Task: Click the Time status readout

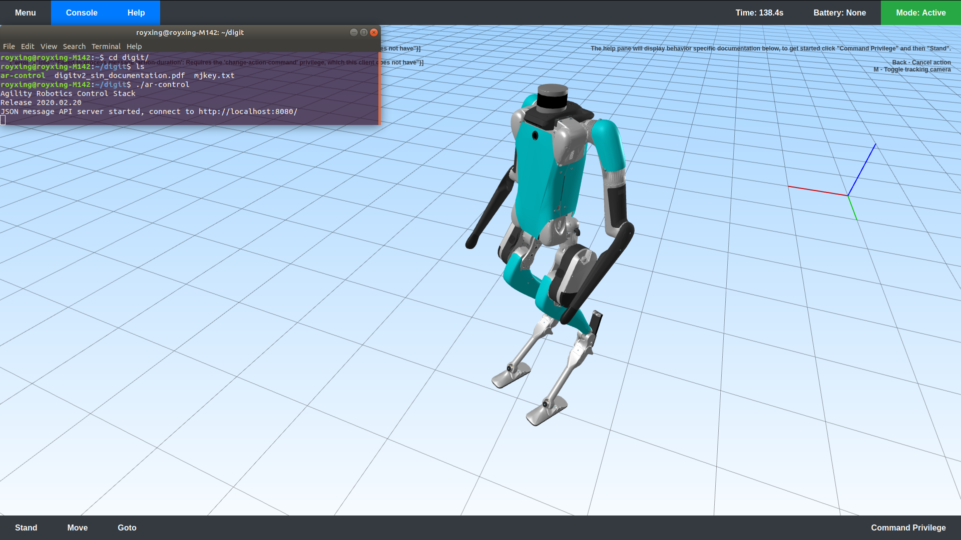Action: tap(759, 12)
